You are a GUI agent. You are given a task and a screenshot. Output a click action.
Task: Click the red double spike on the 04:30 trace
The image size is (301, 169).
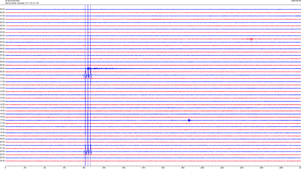click(251, 39)
